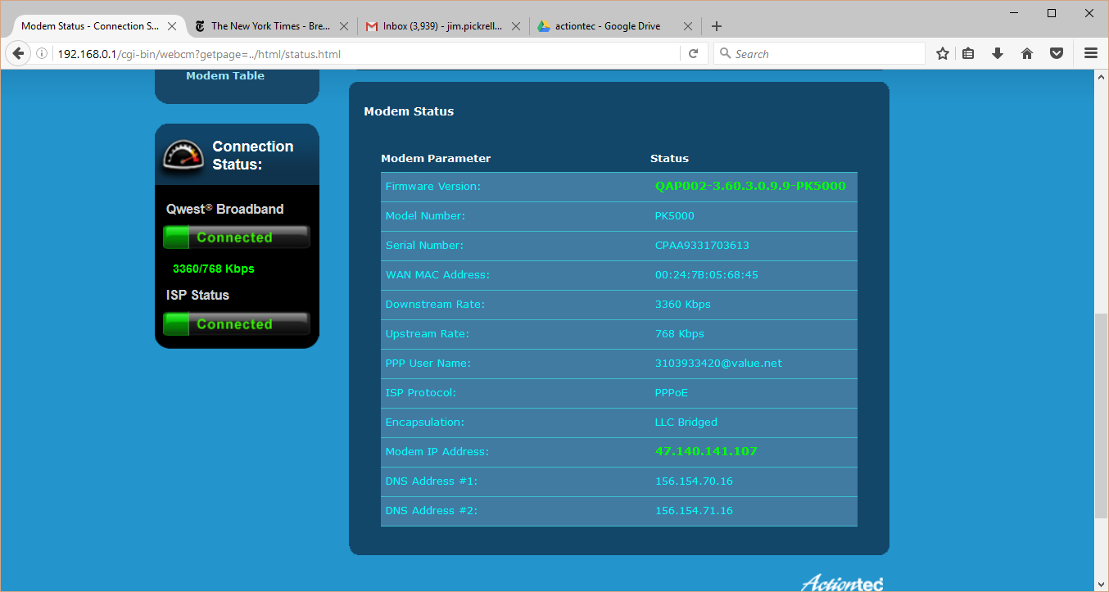The image size is (1109, 592).
Task: Open the hamburger menu icon
Action: (x=1091, y=54)
